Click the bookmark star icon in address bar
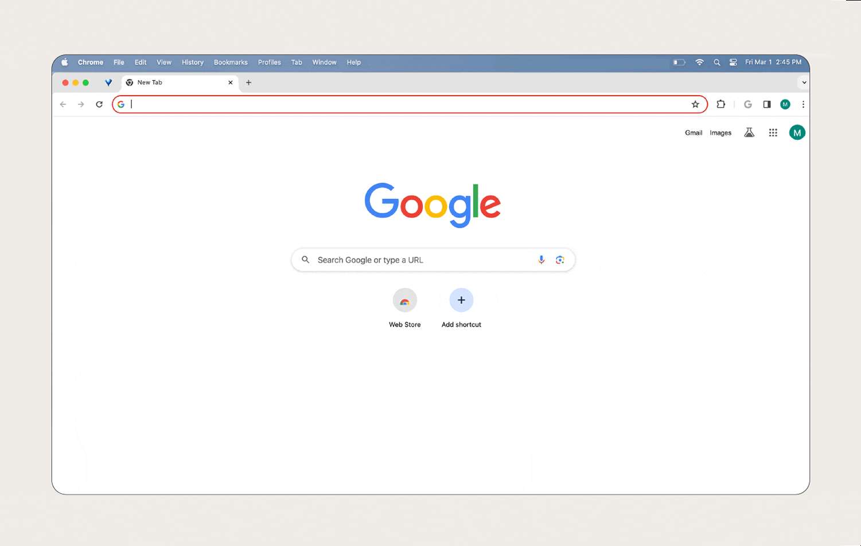This screenshot has height=546, width=861. click(x=695, y=104)
